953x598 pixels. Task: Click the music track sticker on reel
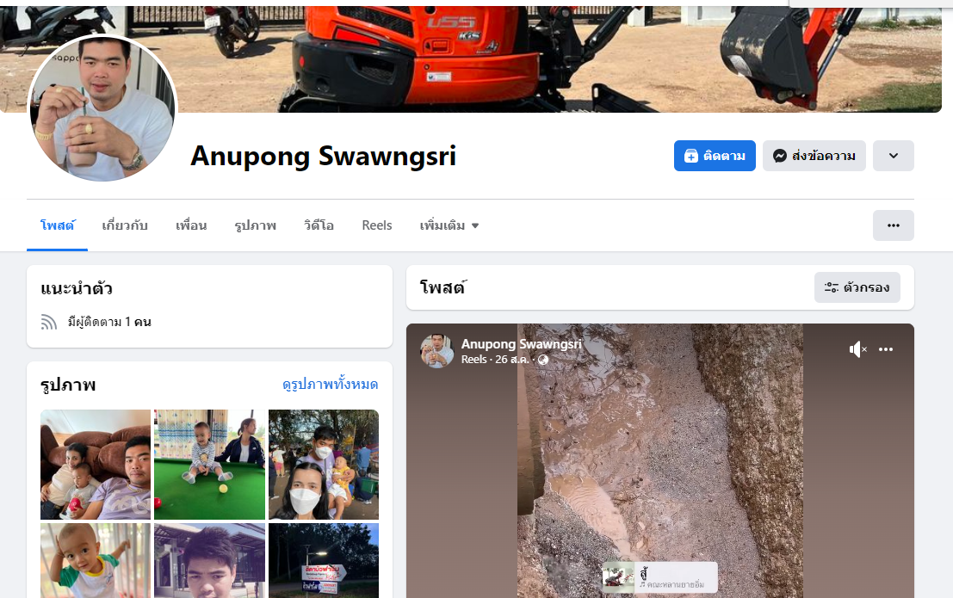click(659, 577)
